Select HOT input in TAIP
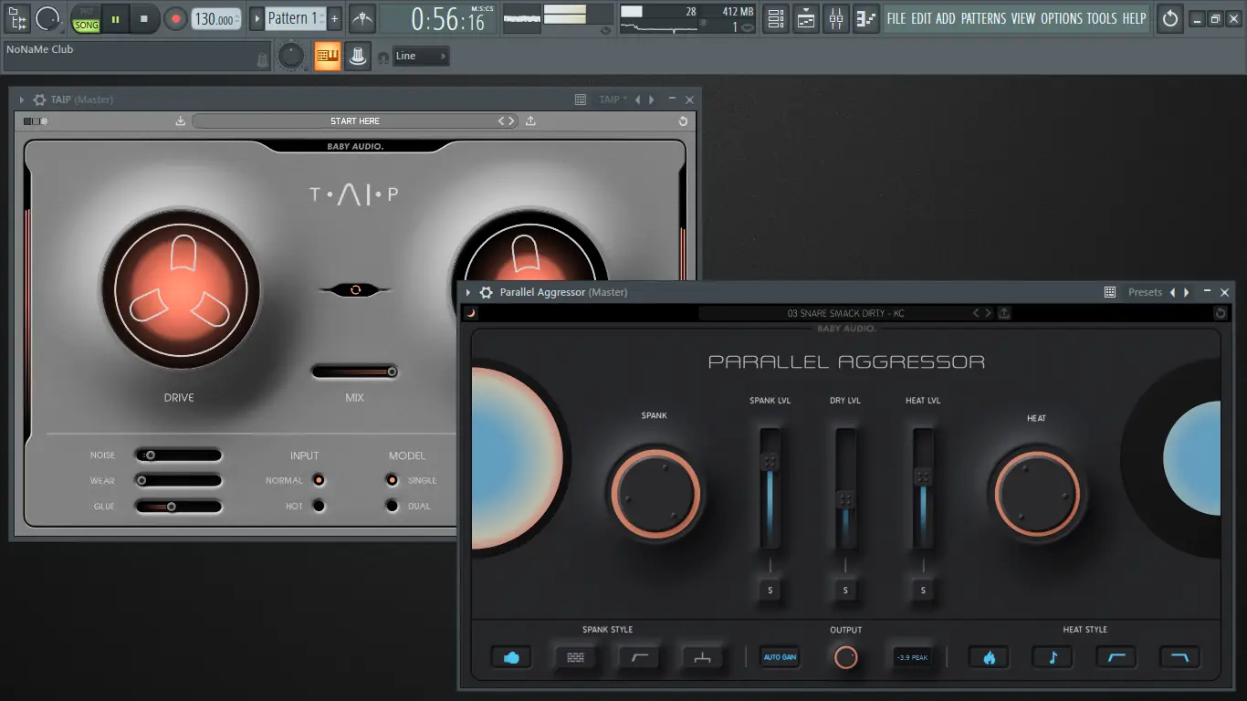 click(x=319, y=506)
